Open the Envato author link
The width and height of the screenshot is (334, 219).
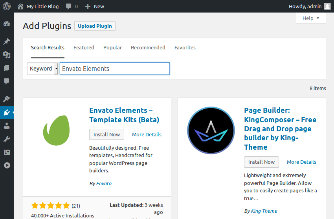[x=104, y=183]
